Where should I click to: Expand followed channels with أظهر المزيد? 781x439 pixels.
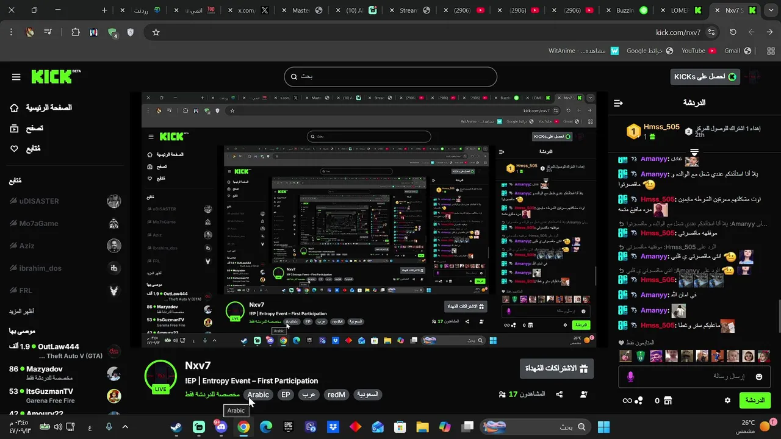[x=21, y=311]
